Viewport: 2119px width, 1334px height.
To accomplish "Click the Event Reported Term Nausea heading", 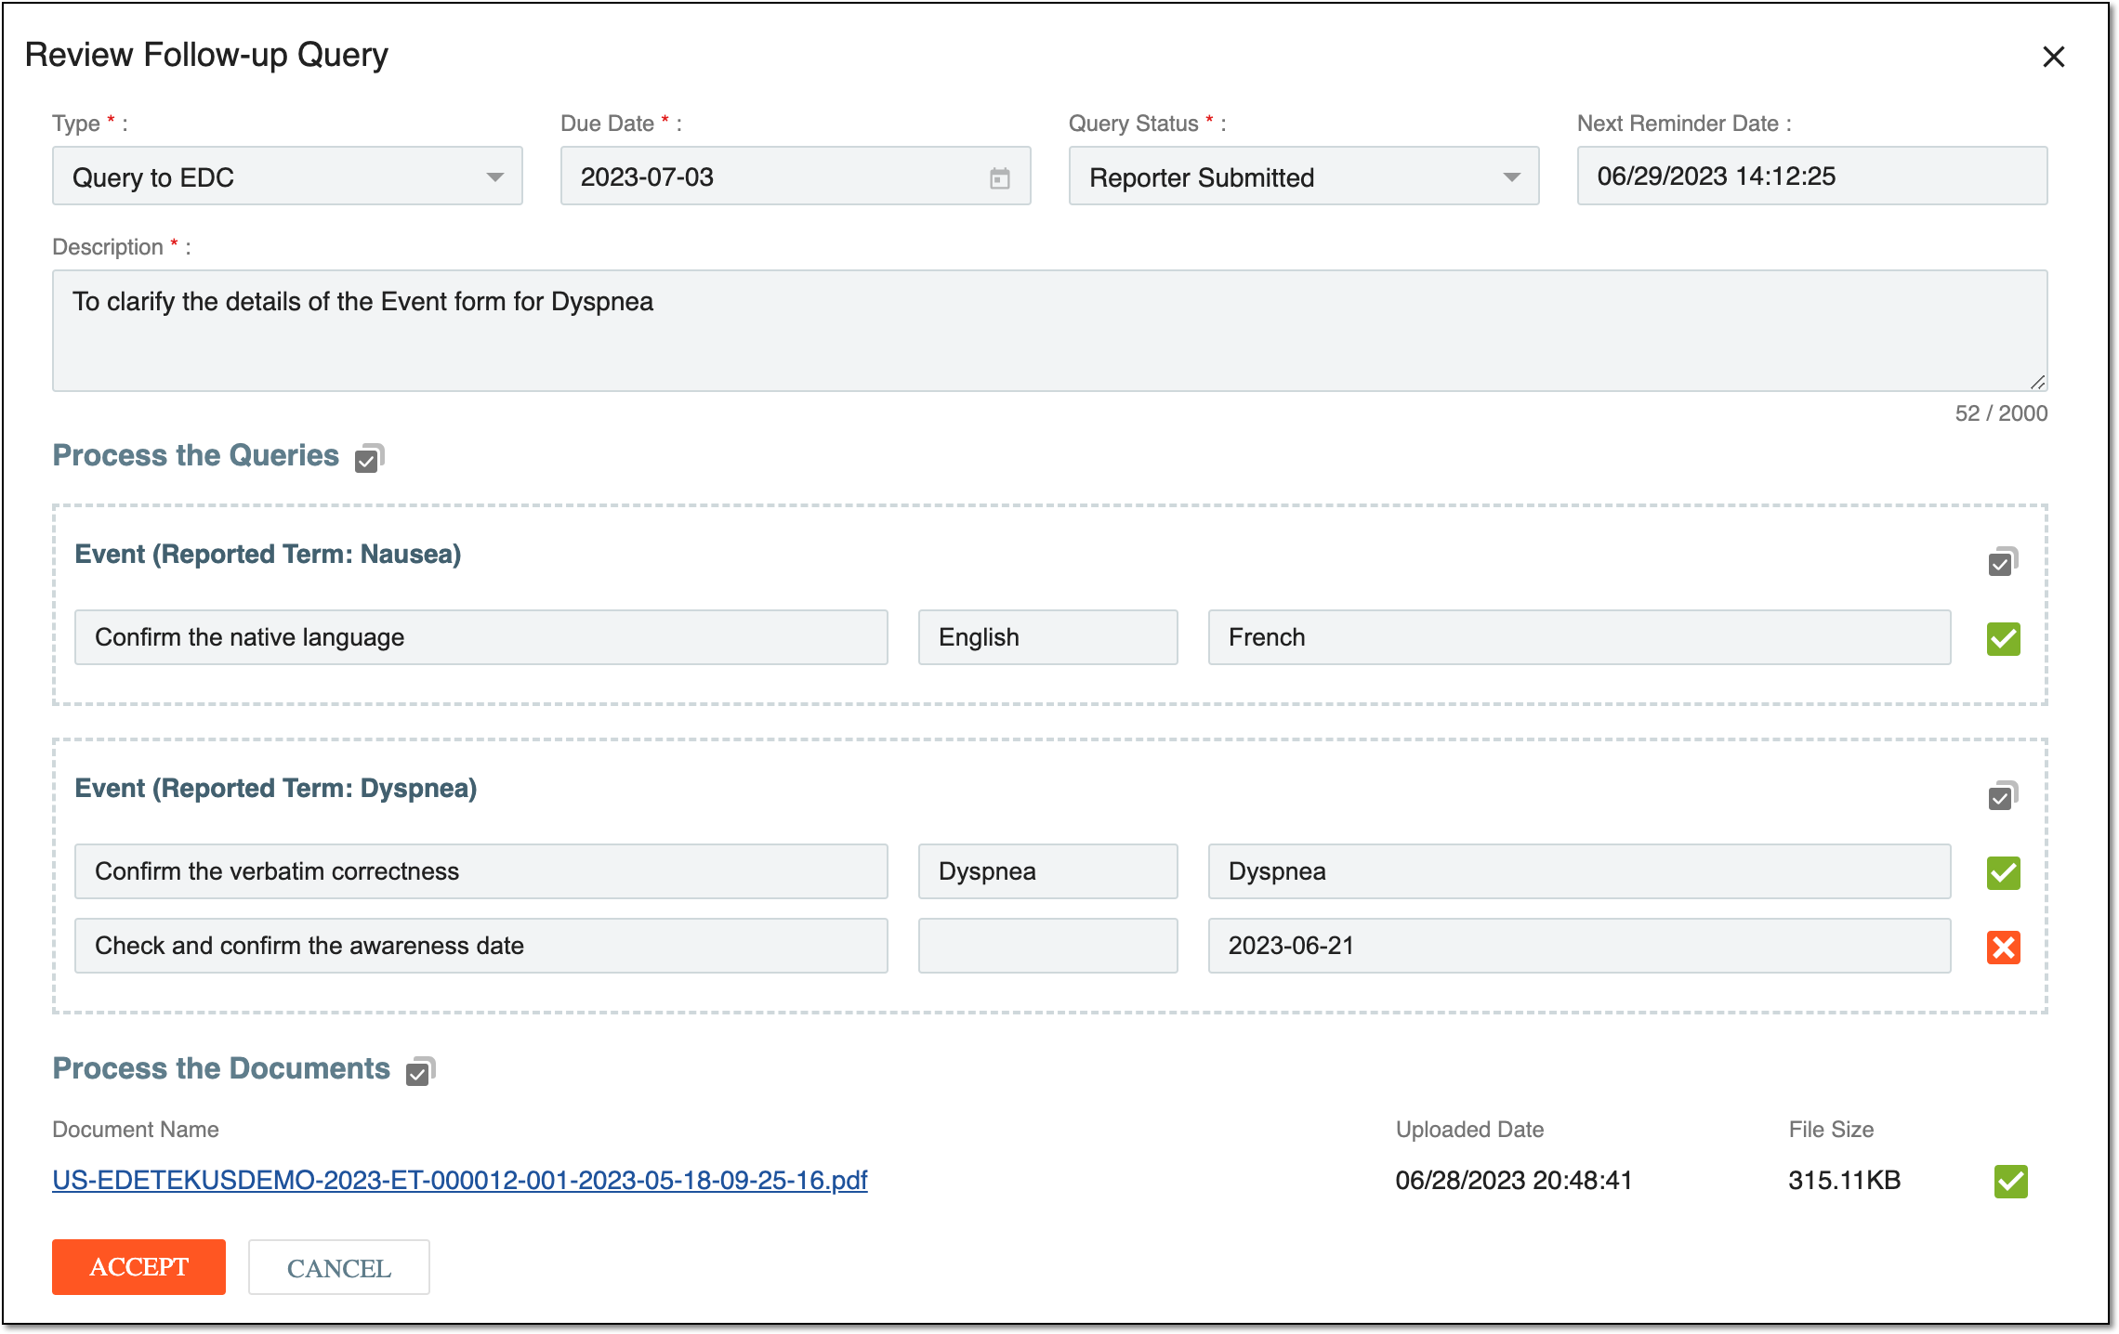I will [268, 555].
